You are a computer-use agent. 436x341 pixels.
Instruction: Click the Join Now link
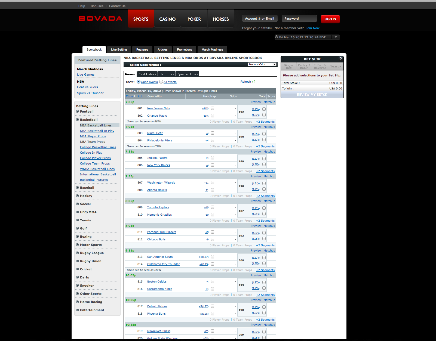coord(313,28)
